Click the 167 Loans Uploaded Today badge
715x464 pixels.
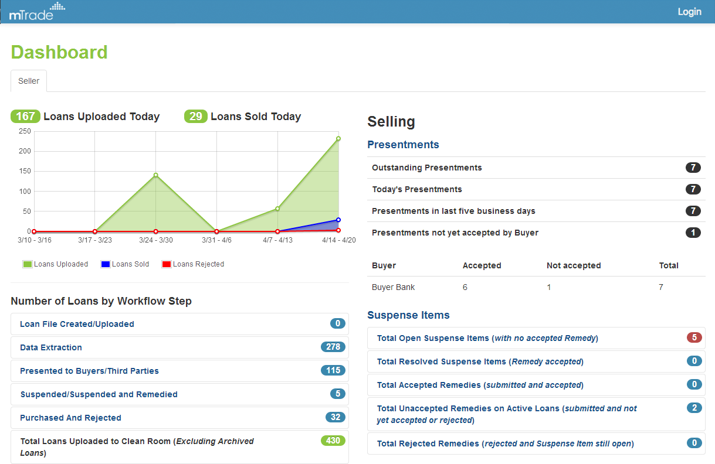(25, 117)
